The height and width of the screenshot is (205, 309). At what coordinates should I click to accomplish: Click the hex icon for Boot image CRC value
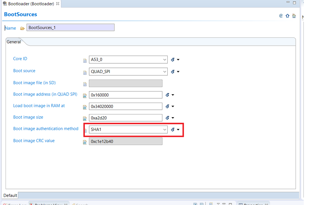(x=85, y=142)
